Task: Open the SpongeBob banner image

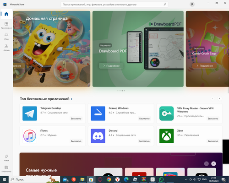Action: [52, 49]
